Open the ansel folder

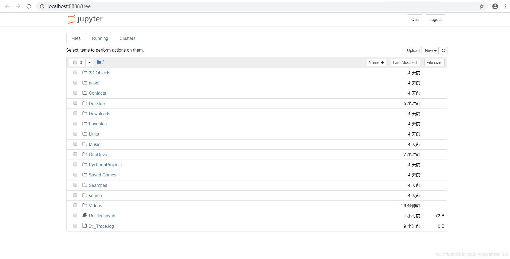94,83
